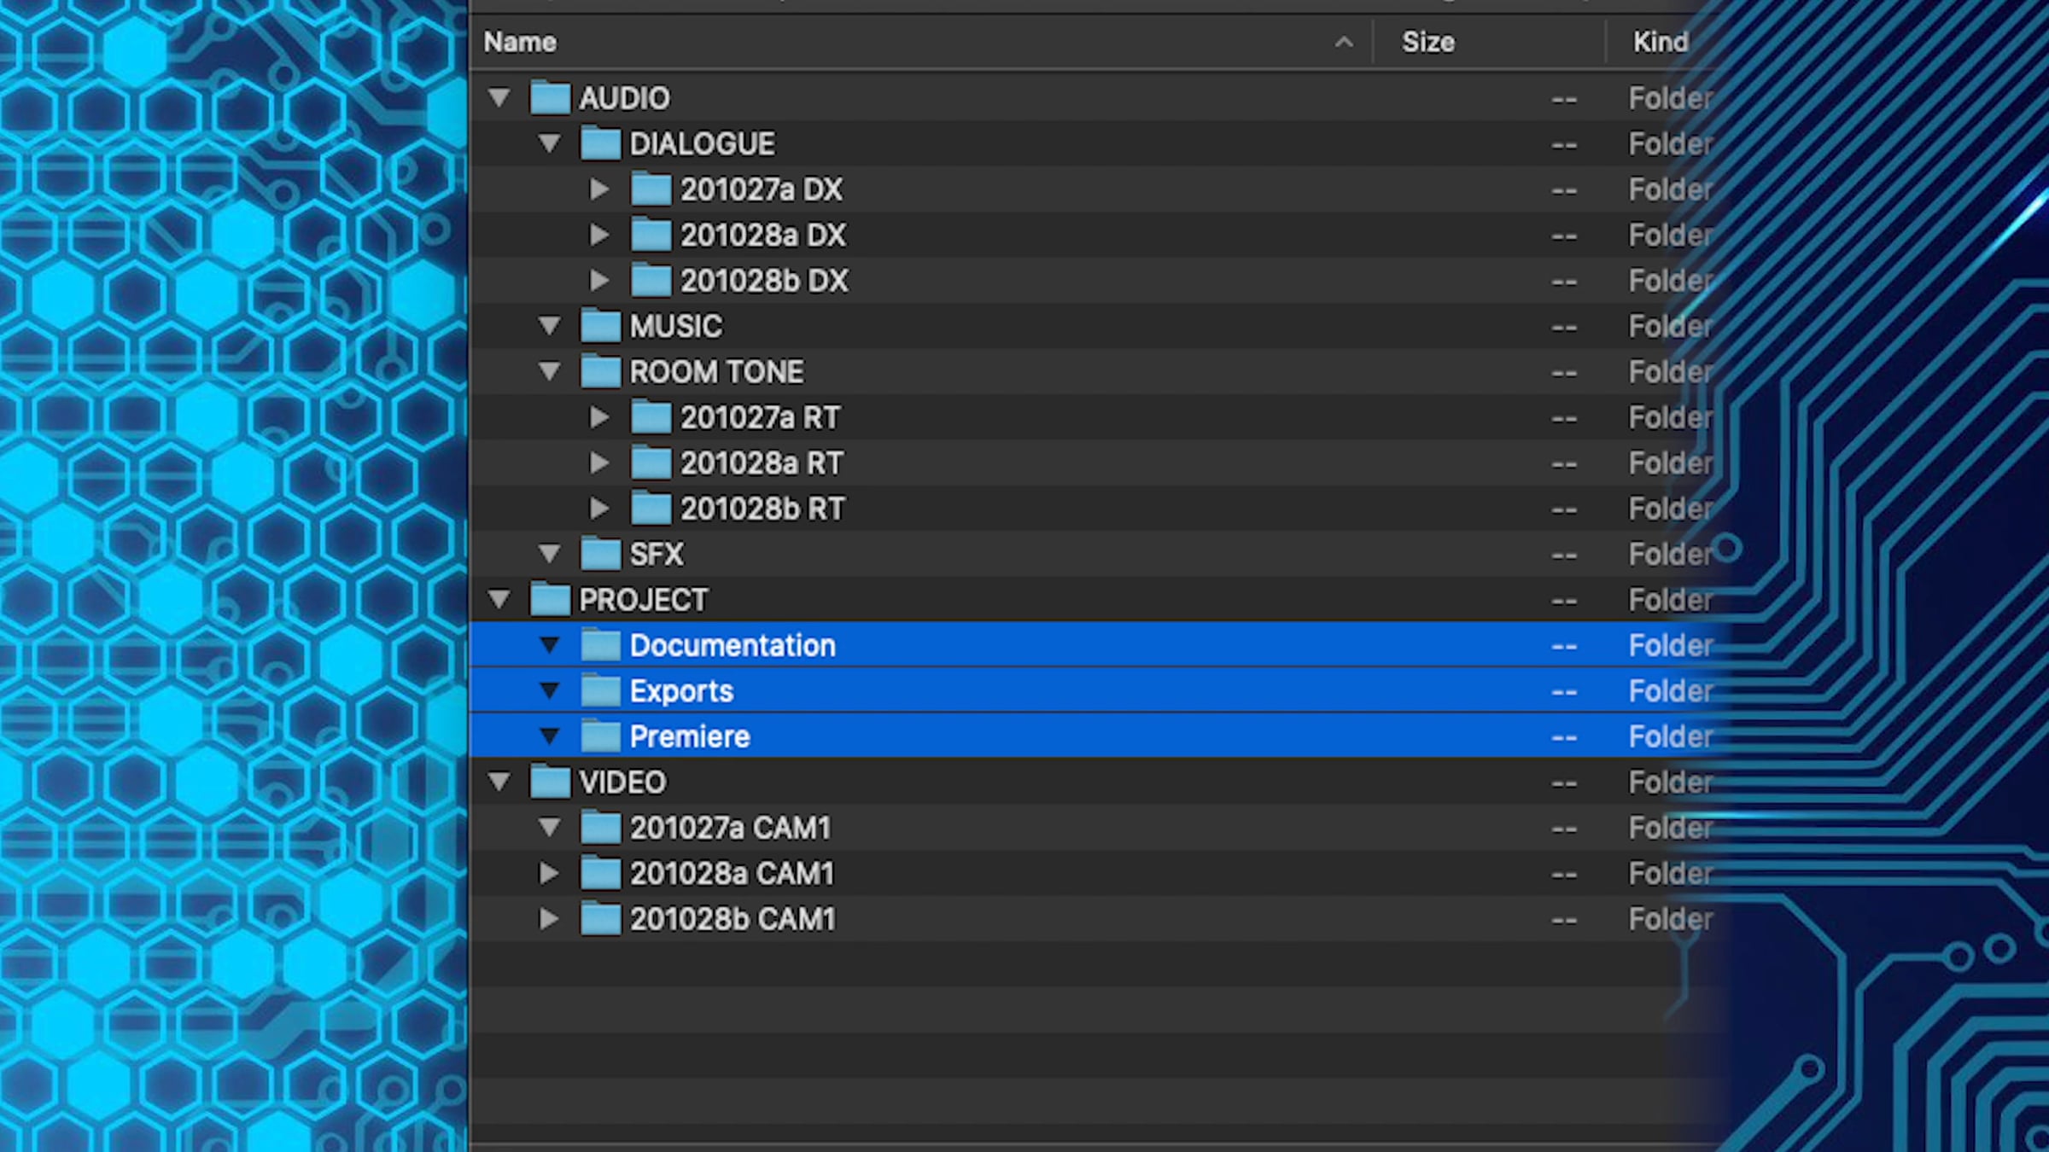Screen dimensions: 2049x1152
Task: Select the 201028a CAM1 folder name
Action: pos(732,874)
